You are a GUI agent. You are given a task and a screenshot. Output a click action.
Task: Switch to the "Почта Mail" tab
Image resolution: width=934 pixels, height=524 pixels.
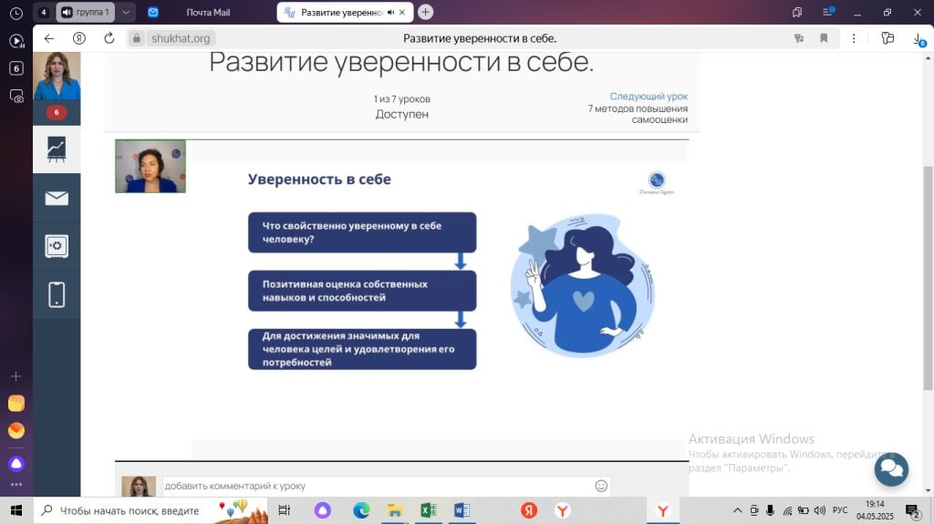tap(208, 12)
